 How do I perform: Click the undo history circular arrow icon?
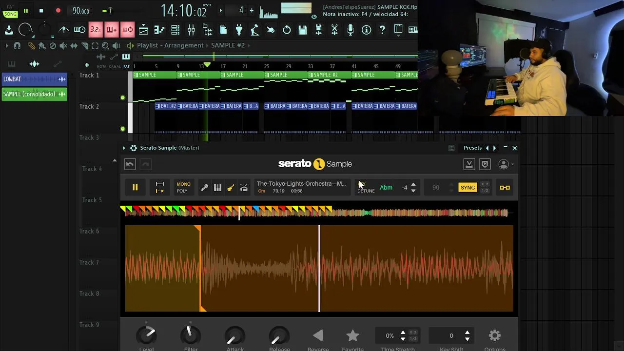[x=287, y=30]
